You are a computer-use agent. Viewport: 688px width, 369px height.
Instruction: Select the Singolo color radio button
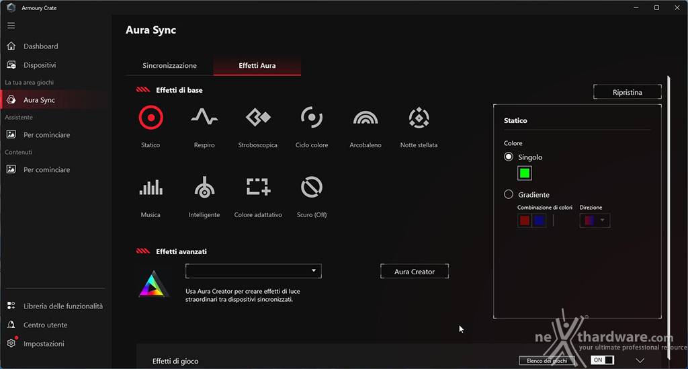pyautogui.click(x=509, y=157)
